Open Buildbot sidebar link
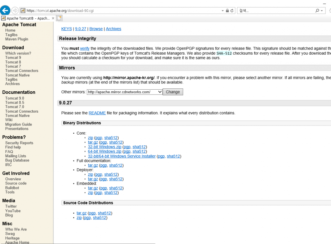This screenshot has width=331, height=244. click(x=12, y=188)
